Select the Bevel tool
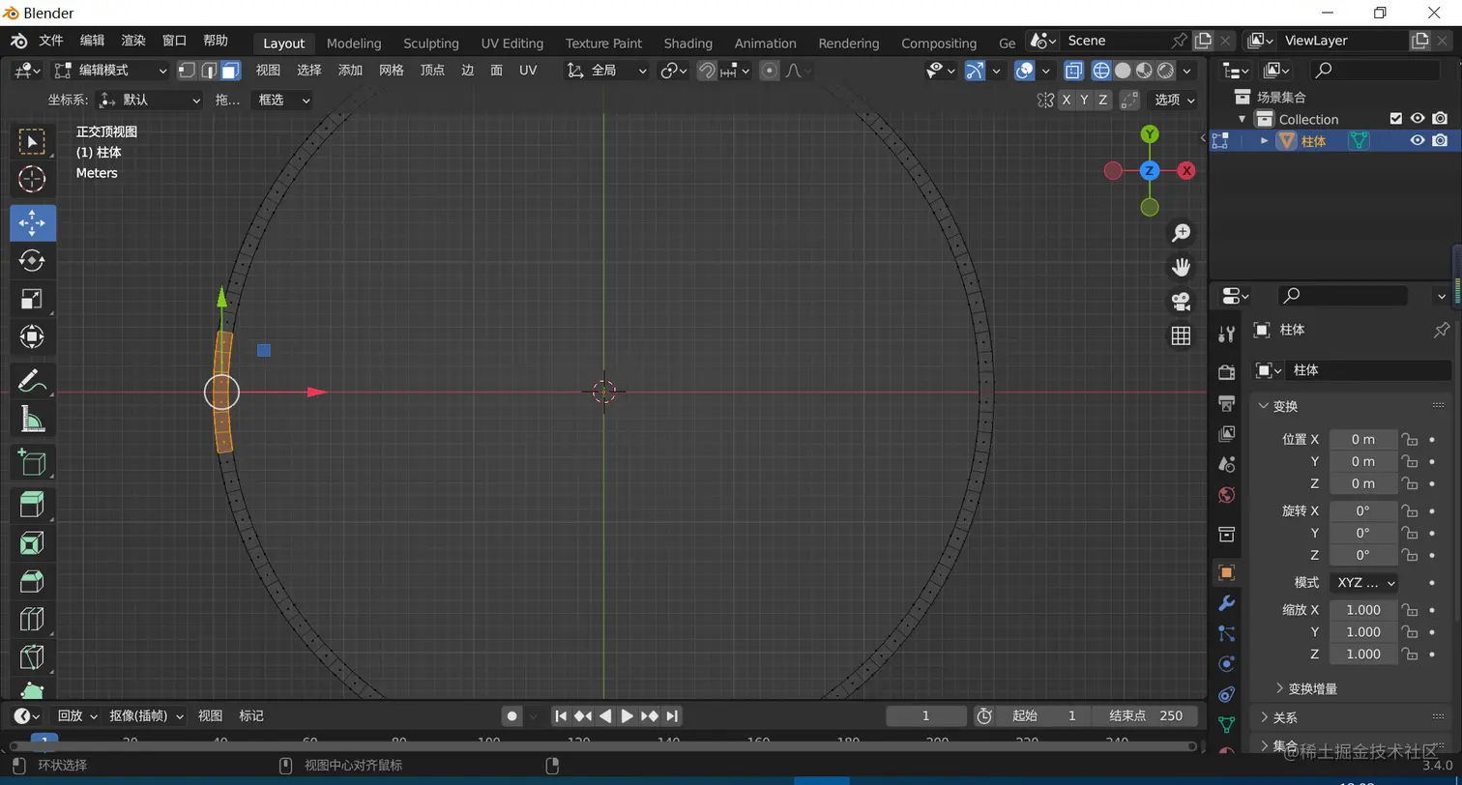1462x785 pixels. [32, 581]
